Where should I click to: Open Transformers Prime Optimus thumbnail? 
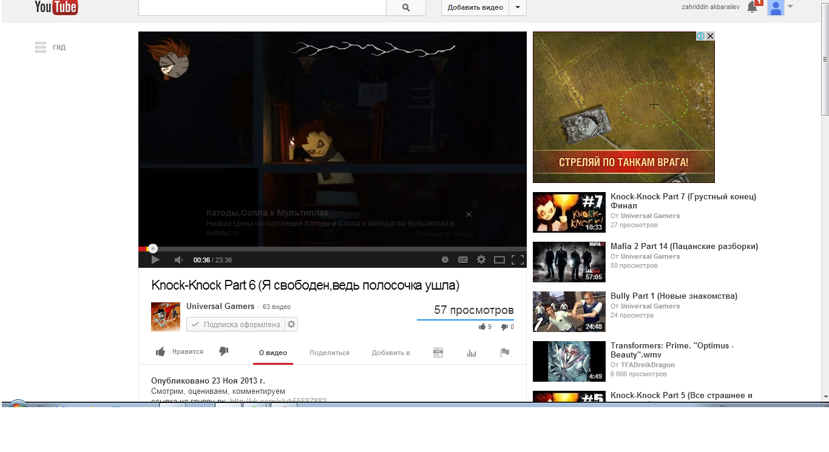pyautogui.click(x=569, y=361)
